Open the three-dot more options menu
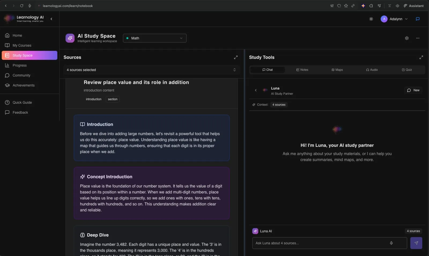This screenshot has width=429, height=256. pyautogui.click(x=418, y=38)
